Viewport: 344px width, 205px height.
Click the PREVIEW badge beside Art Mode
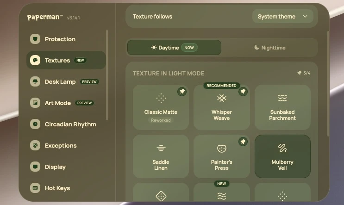(x=84, y=103)
